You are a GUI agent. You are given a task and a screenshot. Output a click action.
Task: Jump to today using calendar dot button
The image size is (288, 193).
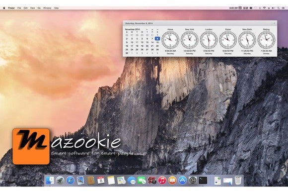pos(152,29)
